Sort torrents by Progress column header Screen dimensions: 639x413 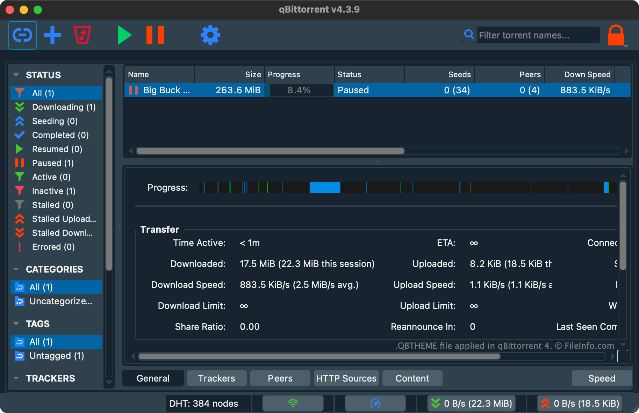[300, 74]
